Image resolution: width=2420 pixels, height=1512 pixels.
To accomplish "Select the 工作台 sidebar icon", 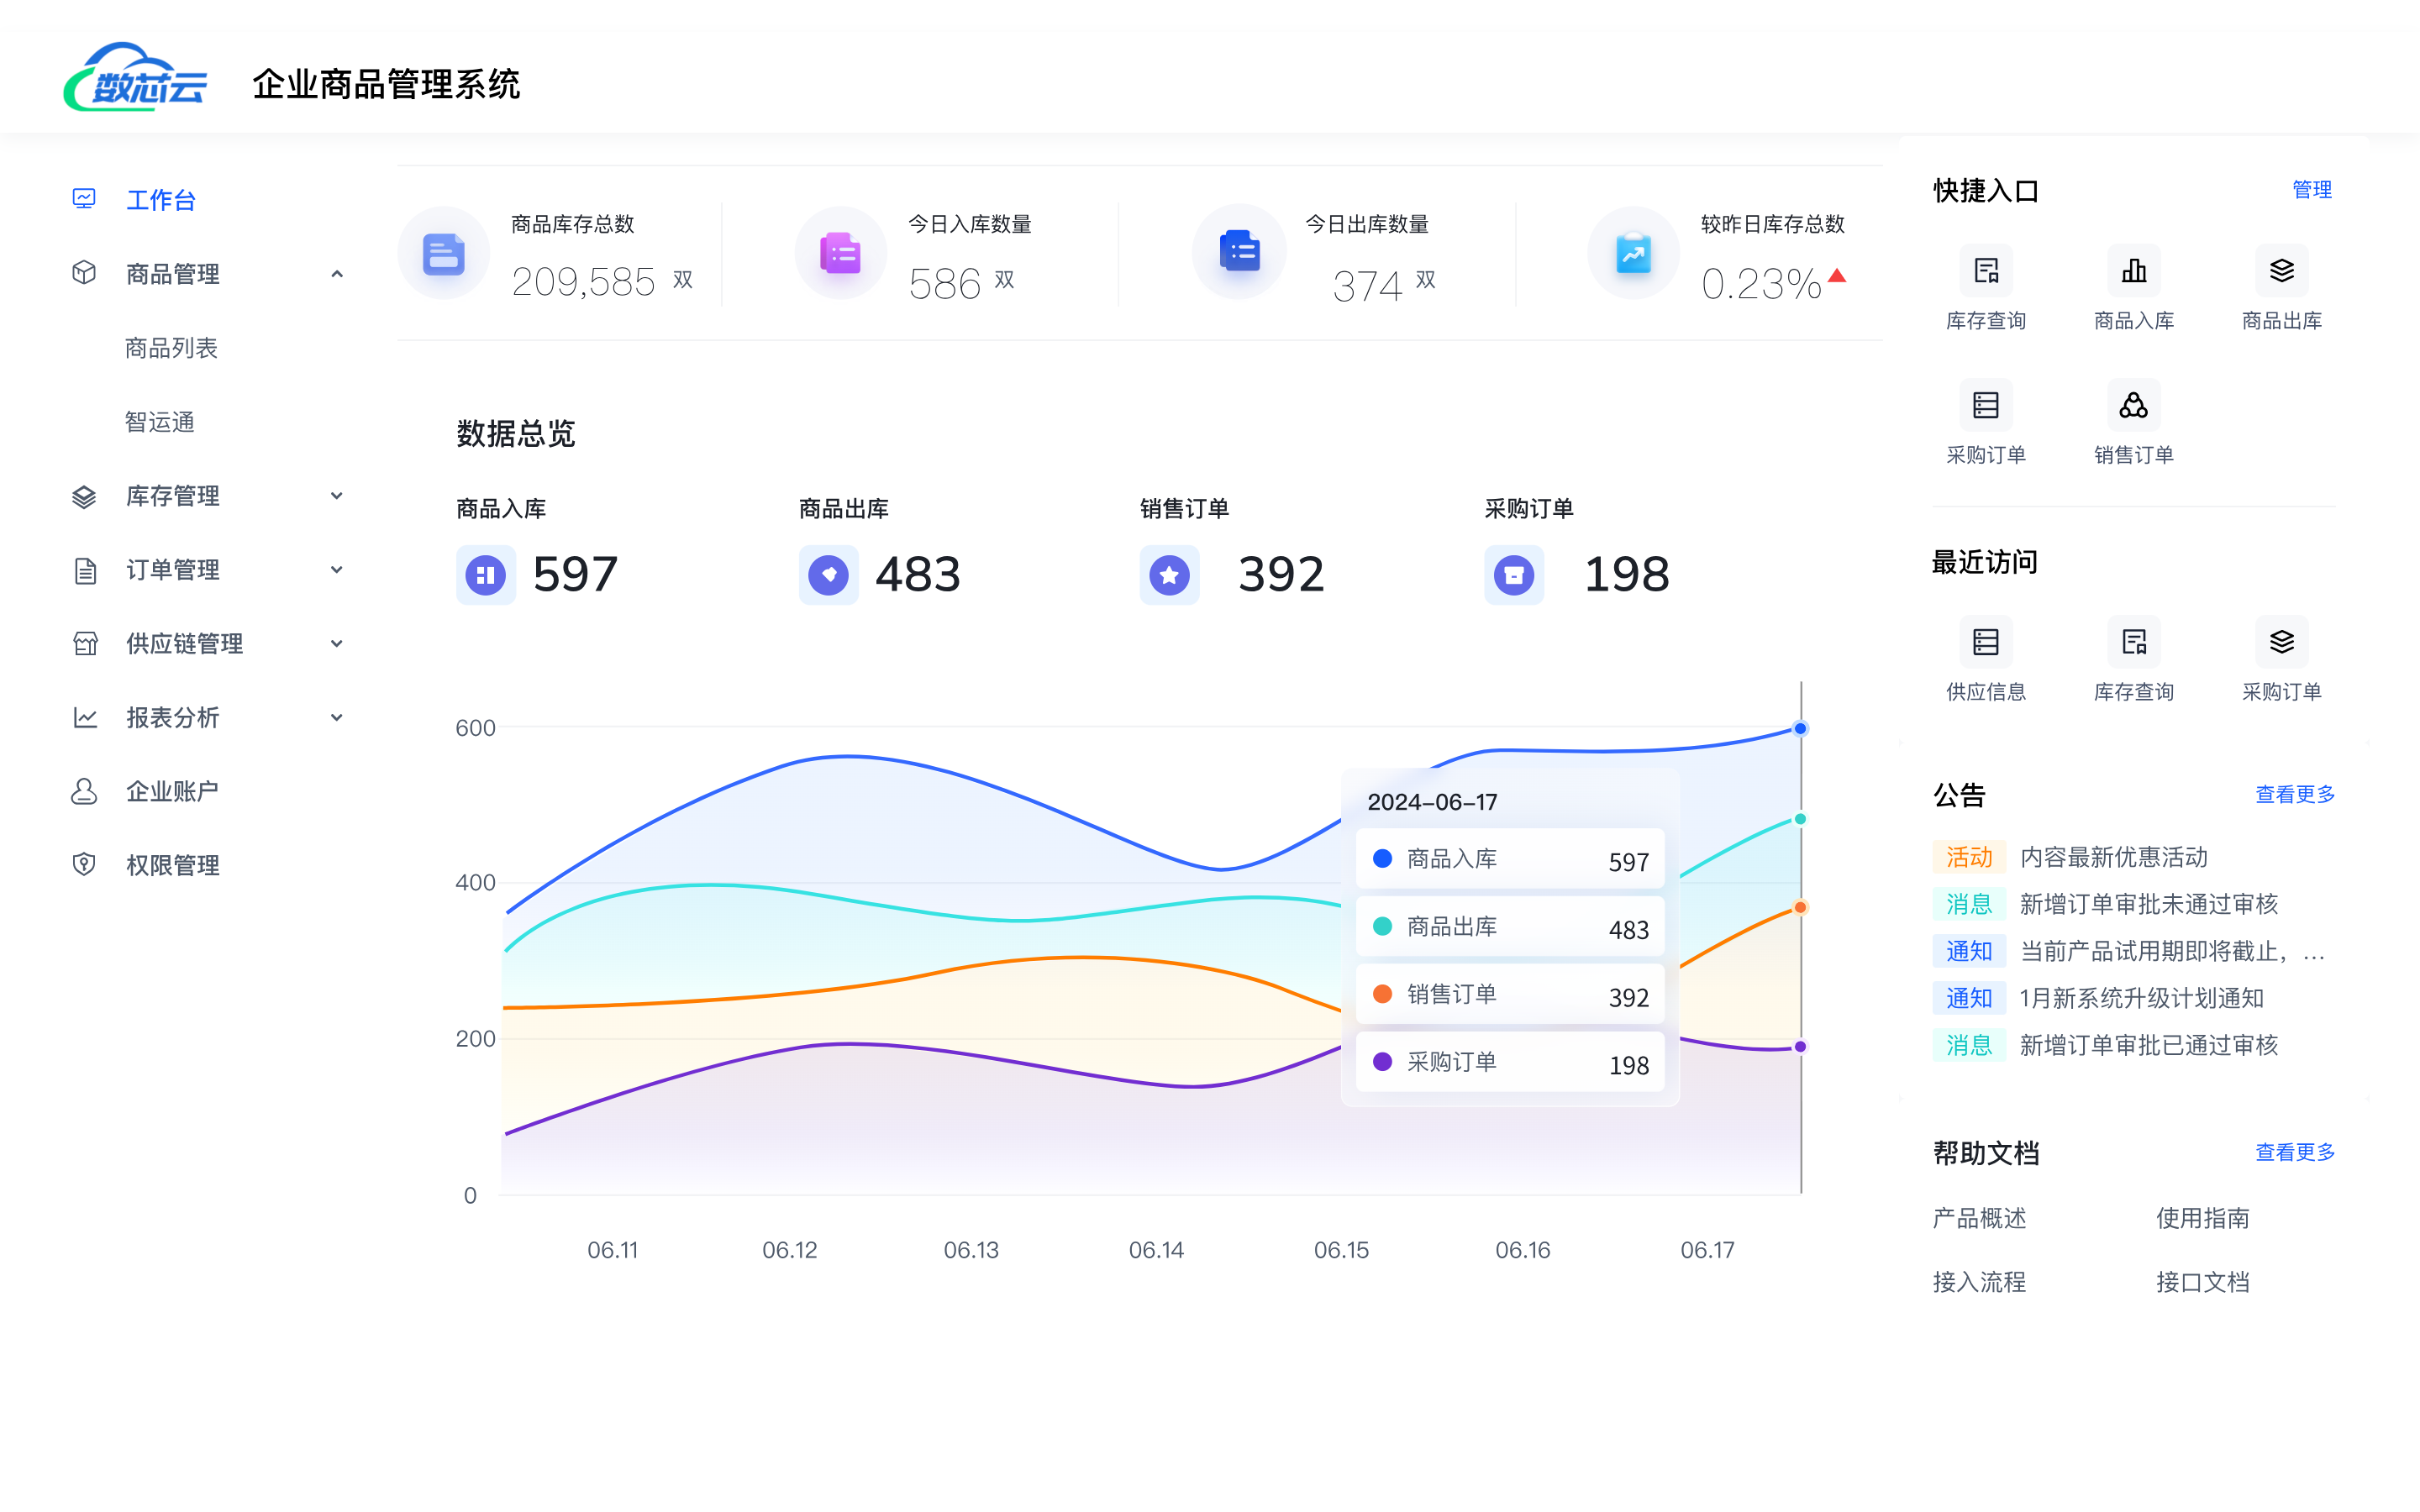I will (84, 199).
